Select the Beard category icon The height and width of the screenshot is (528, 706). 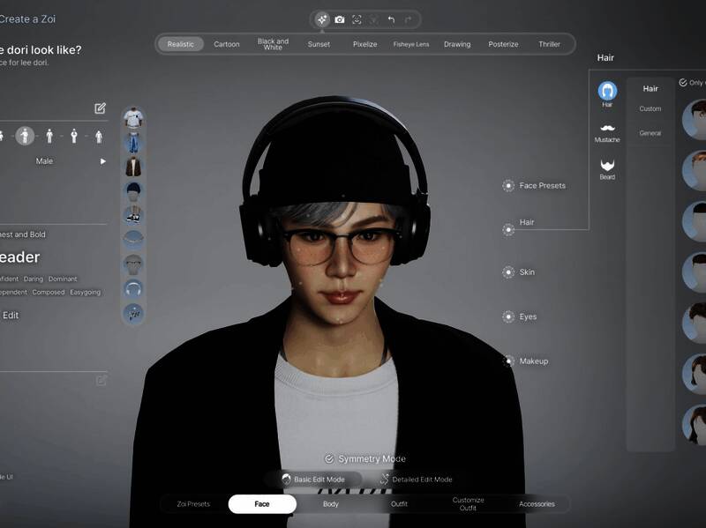pyautogui.click(x=607, y=167)
